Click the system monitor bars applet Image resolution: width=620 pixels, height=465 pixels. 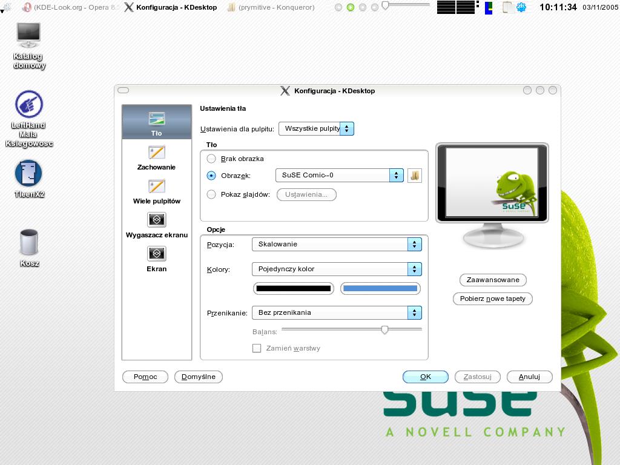pyautogui.click(x=458, y=7)
